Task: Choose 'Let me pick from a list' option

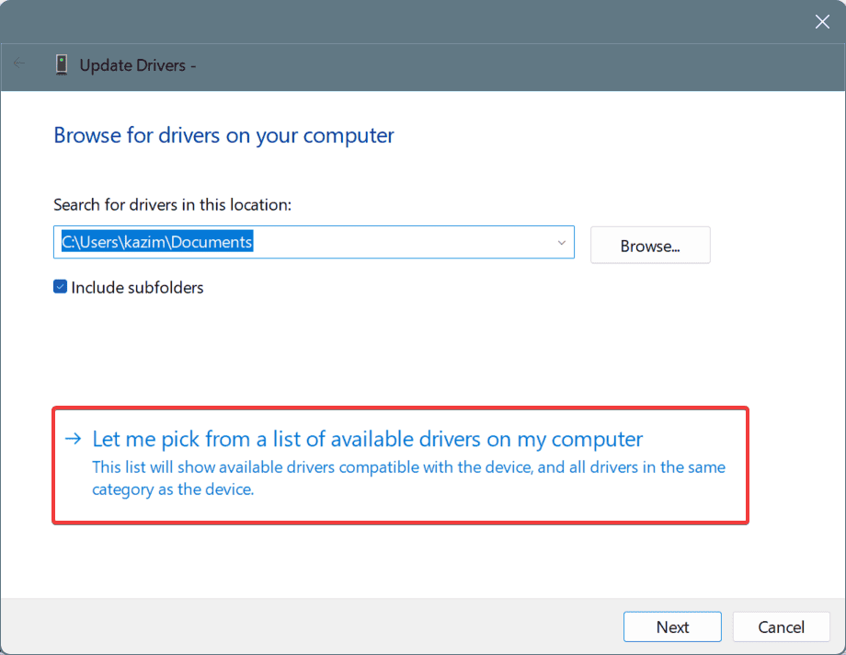Action: coord(368,439)
